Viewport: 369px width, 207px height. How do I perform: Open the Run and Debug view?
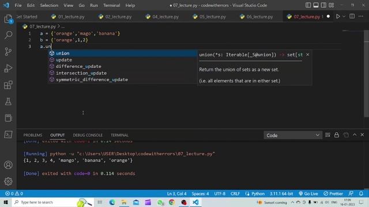[8, 68]
